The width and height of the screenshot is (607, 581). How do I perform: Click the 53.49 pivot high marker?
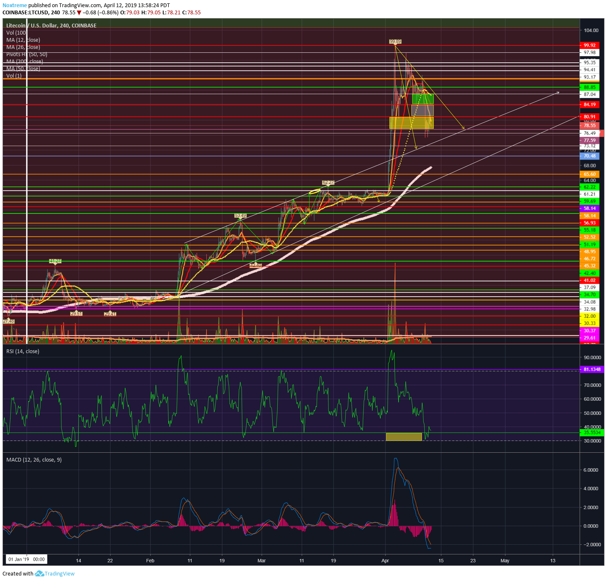pos(240,216)
